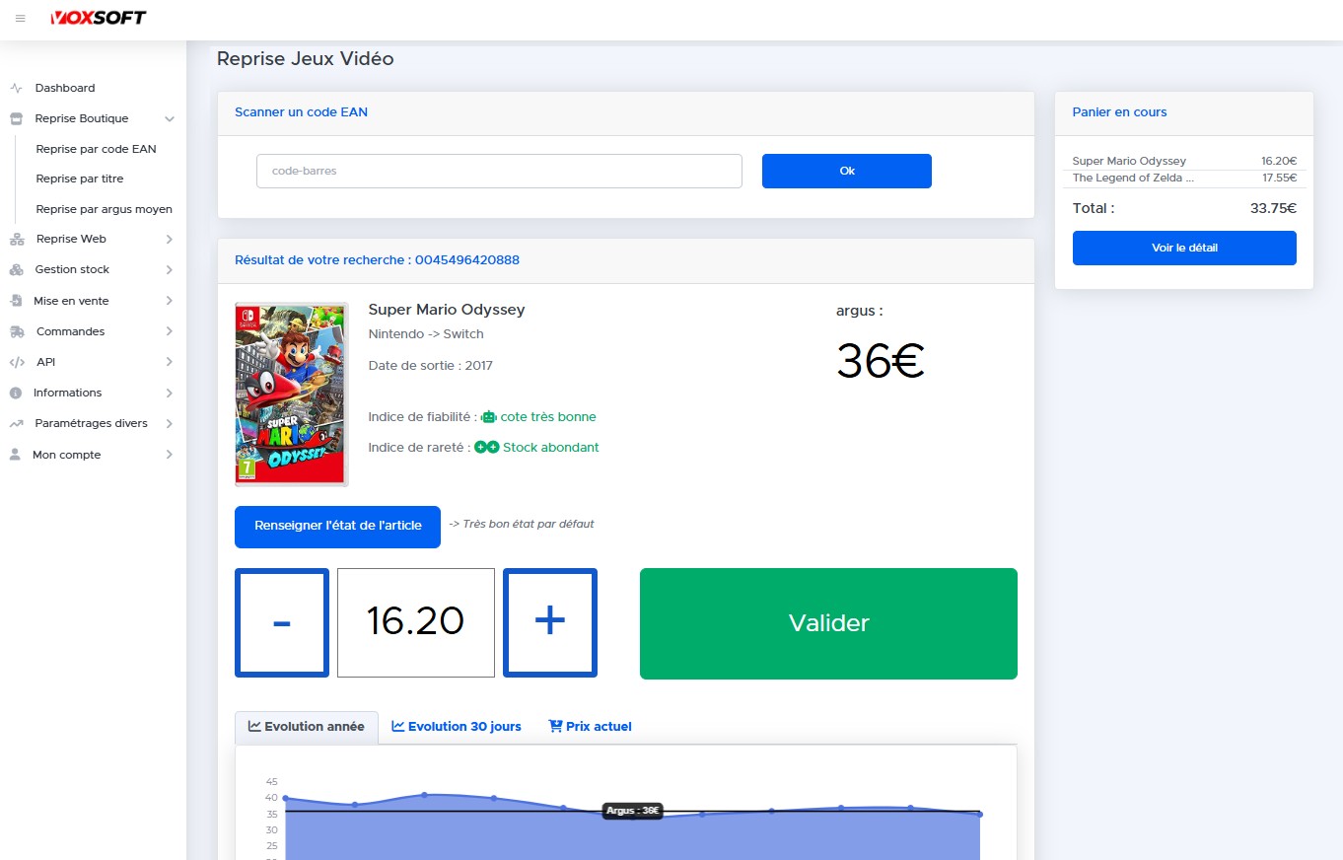
Task: Click the Reprise Boutique store icon
Action: [16, 118]
